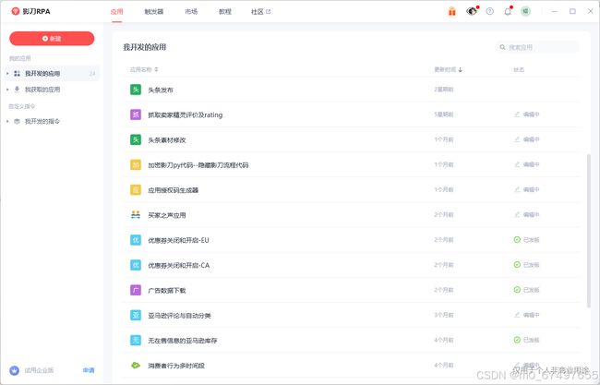The image size is (600, 385).
Task: Open the gift box icon in top bar
Action: (452, 11)
